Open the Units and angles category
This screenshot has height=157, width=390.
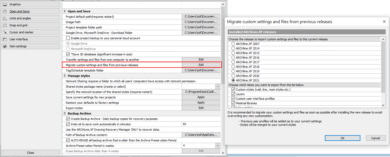[31, 18]
